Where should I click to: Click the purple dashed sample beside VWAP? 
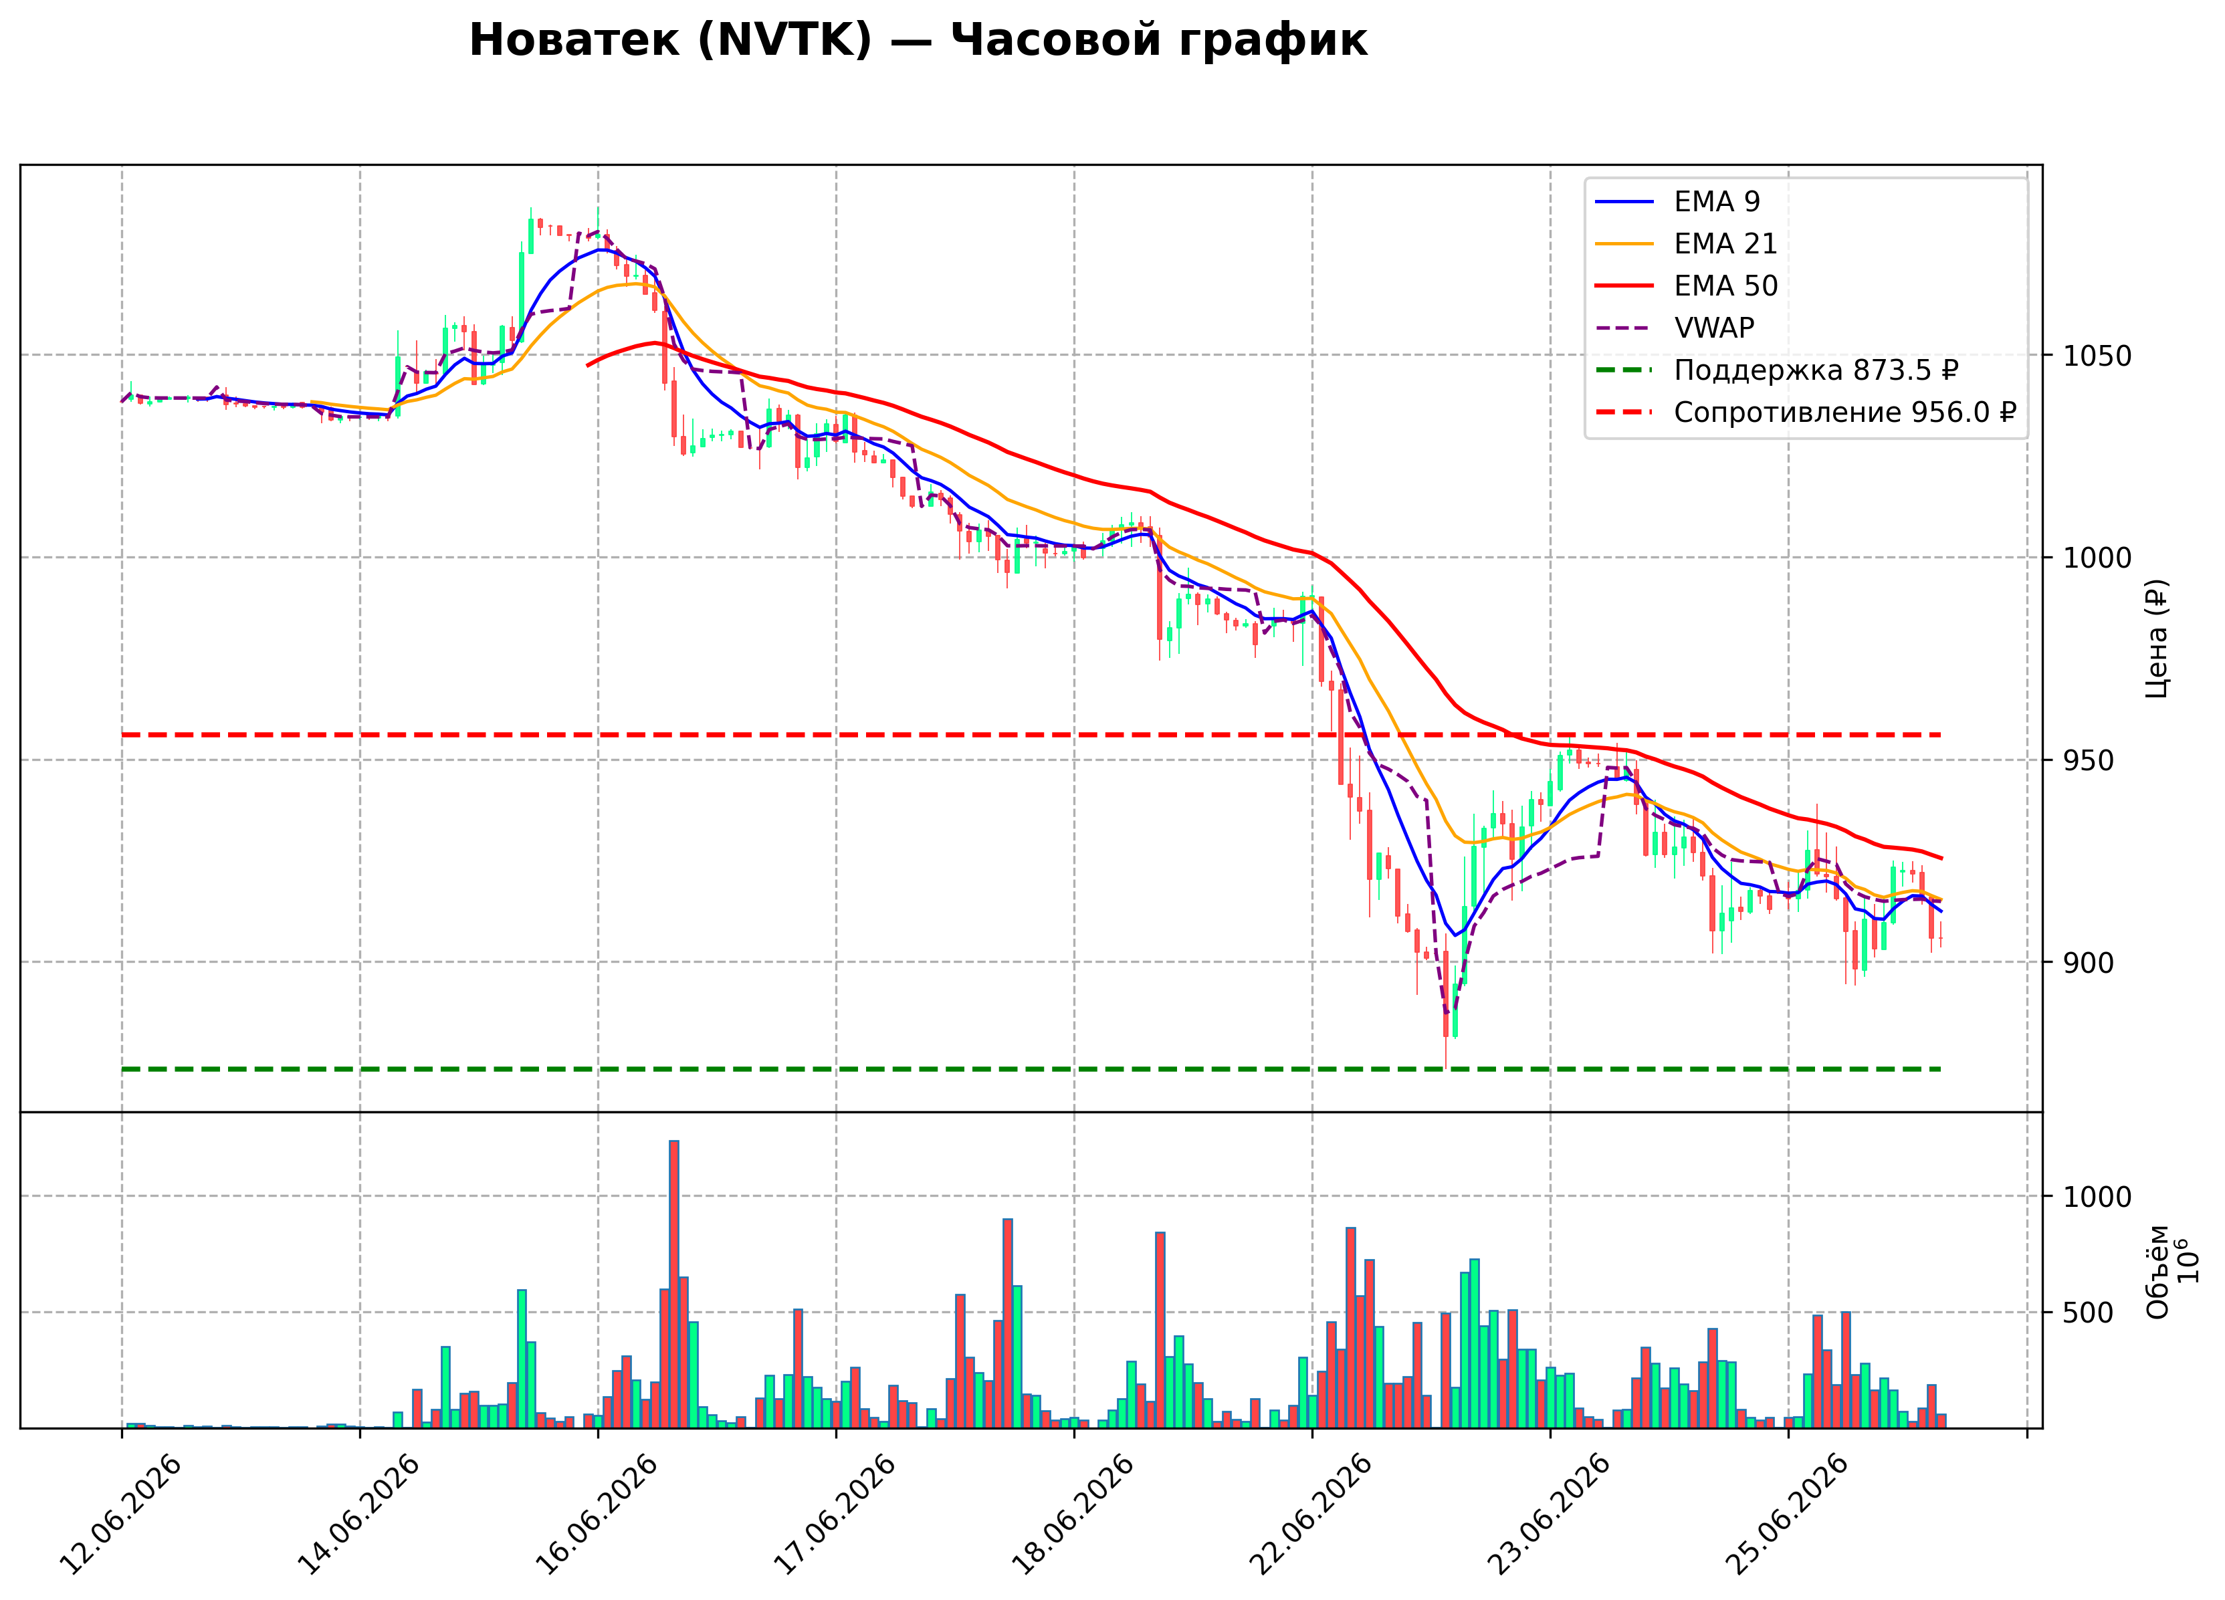point(1624,329)
